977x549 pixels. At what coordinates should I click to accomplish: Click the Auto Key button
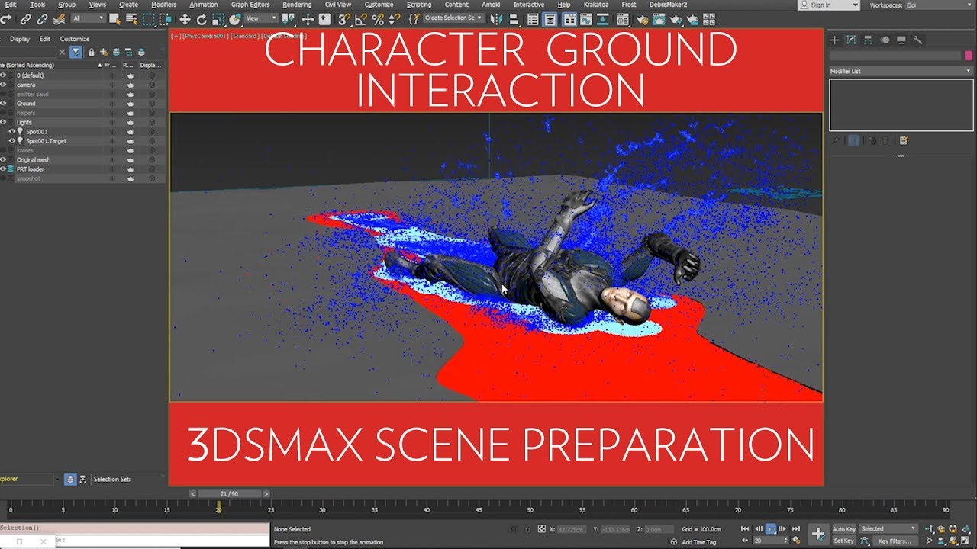click(x=844, y=529)
